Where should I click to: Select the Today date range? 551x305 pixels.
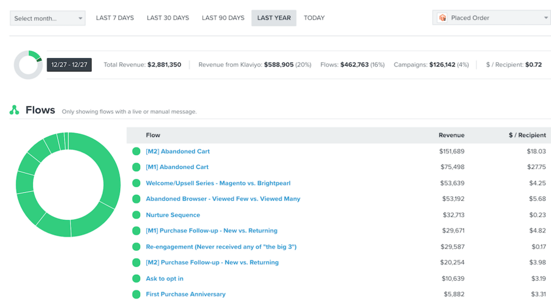pos(314,18)
